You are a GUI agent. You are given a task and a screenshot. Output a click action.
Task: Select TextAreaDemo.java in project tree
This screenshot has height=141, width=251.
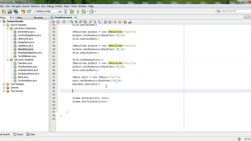pos(27,81)
